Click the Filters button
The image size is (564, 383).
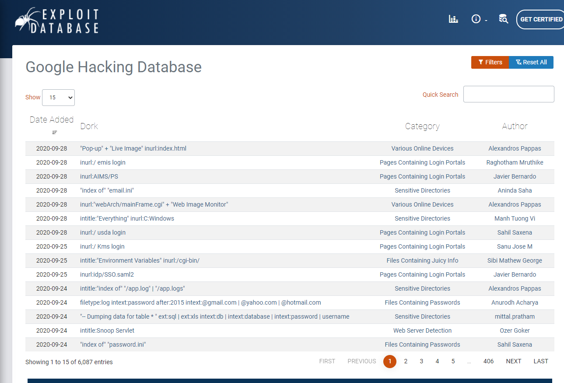(x=490, y=62)
